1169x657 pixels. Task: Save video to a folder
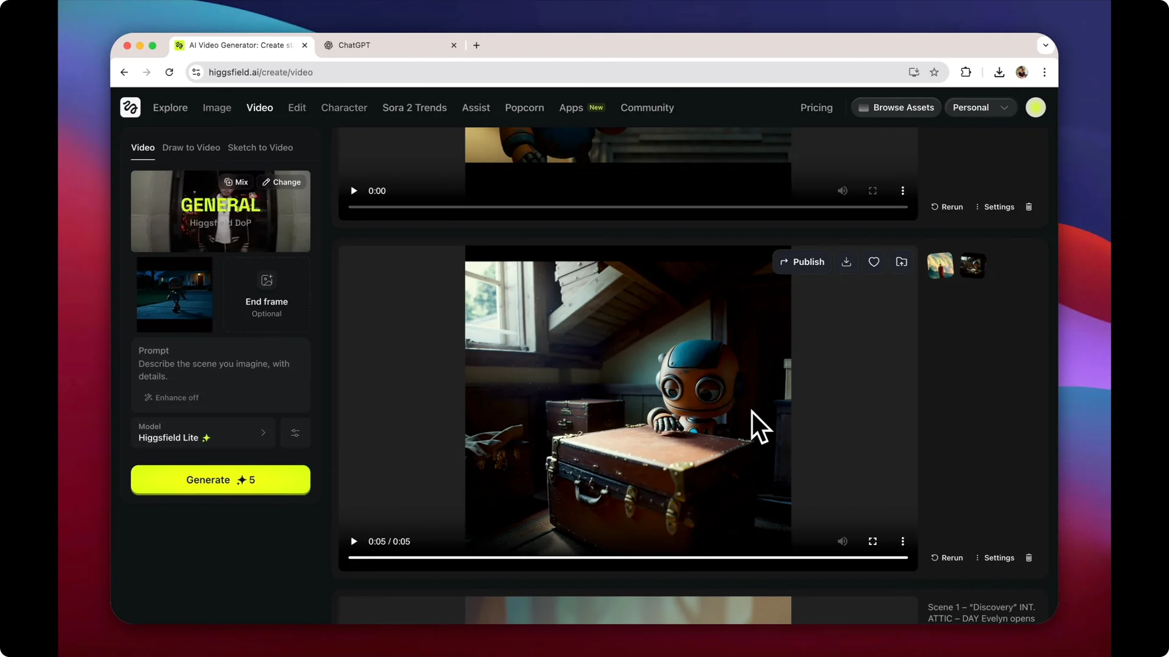[x=902, y=262]
